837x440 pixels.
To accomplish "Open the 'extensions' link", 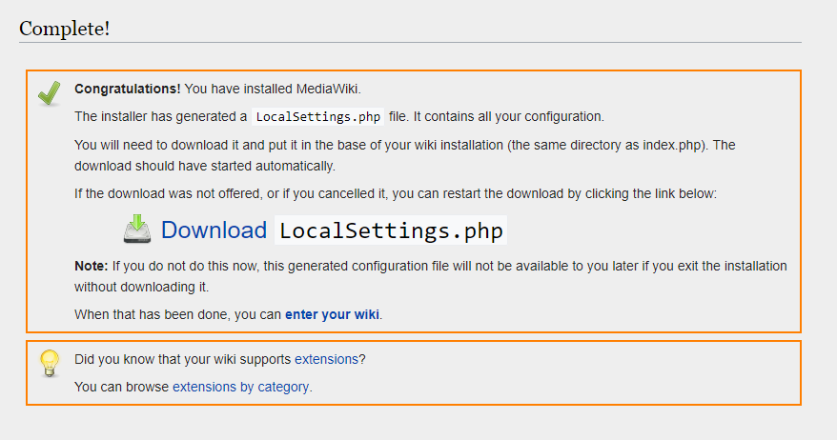I will [326, 359].
